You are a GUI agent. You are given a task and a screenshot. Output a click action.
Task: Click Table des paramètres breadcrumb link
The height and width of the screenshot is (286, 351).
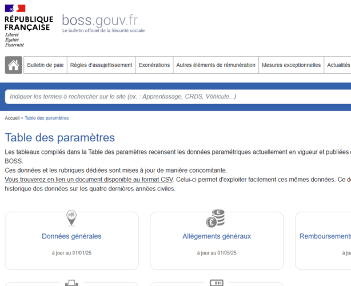tap(46, 118)
